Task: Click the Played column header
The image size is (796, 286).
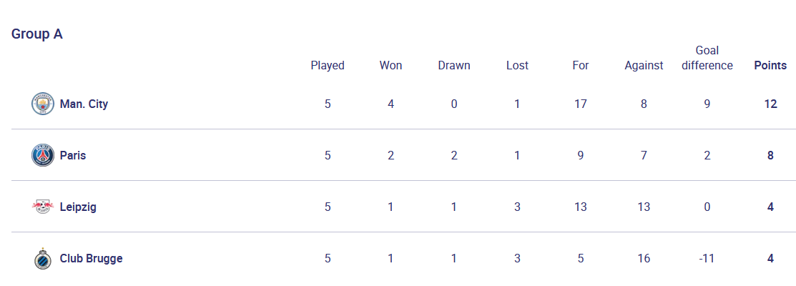Action: [x=328, y=65]
